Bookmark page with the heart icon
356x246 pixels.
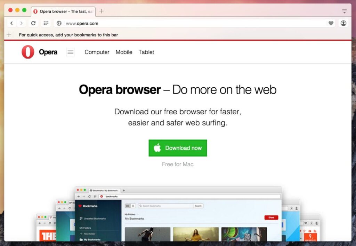tap(331, 23)
